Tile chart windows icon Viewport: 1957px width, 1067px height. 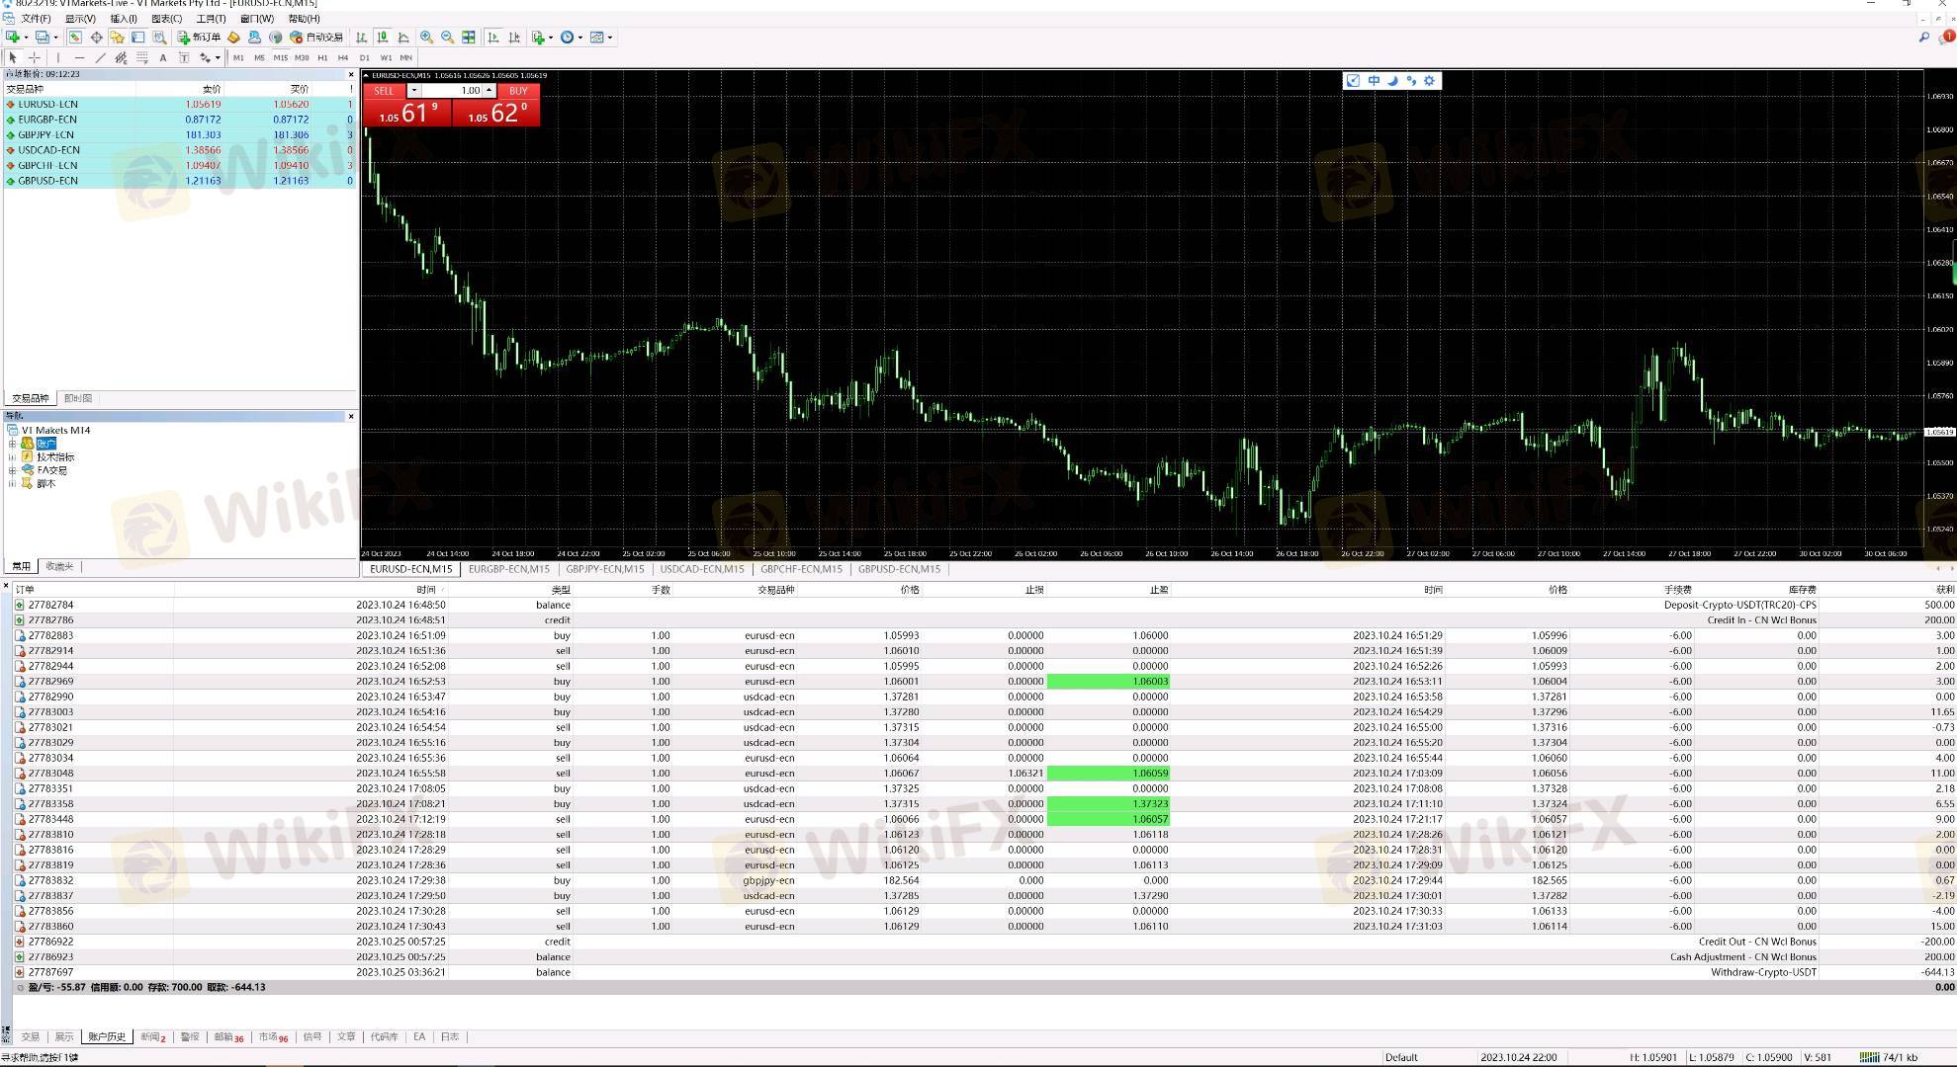tap(468, 38)
